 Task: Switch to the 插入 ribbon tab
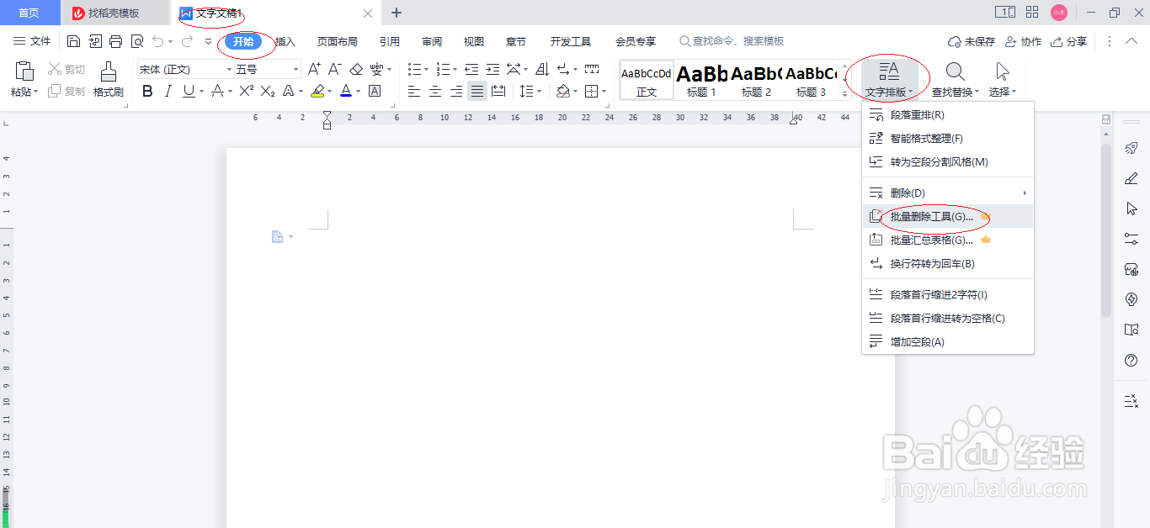pyautogui.click(x=285, y=40)
